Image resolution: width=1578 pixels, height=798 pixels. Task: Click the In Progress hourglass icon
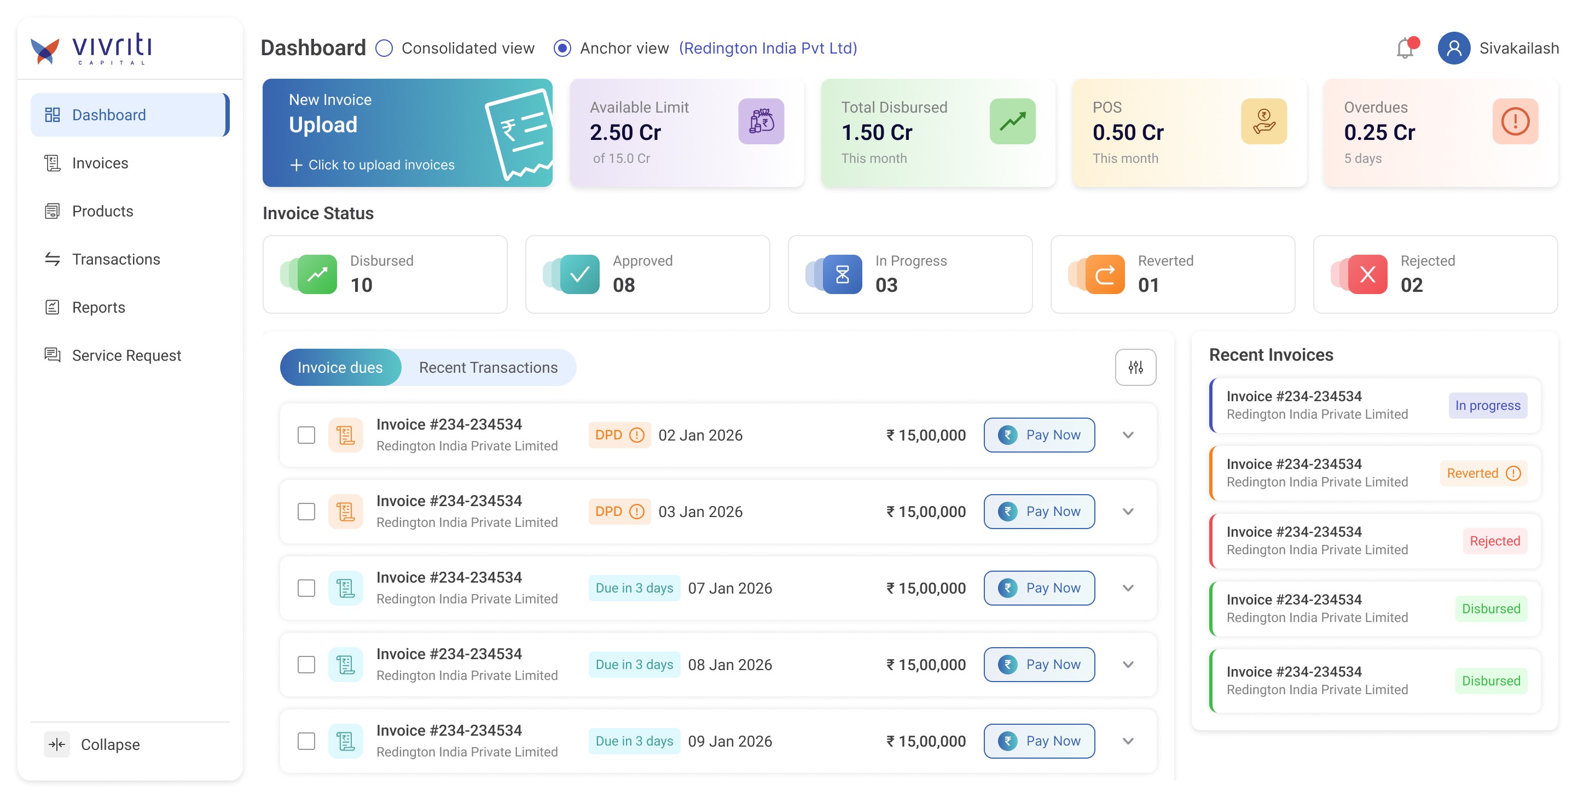tap(842, 275)
